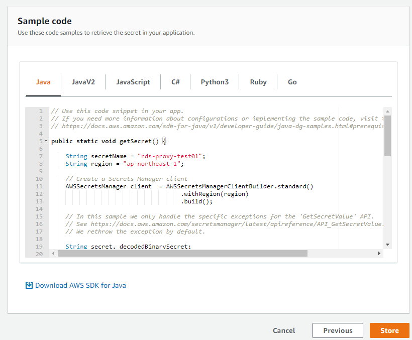Click the .build(); line in code
The height and width of the screenshot is (340, 412).
pos(196,201)
